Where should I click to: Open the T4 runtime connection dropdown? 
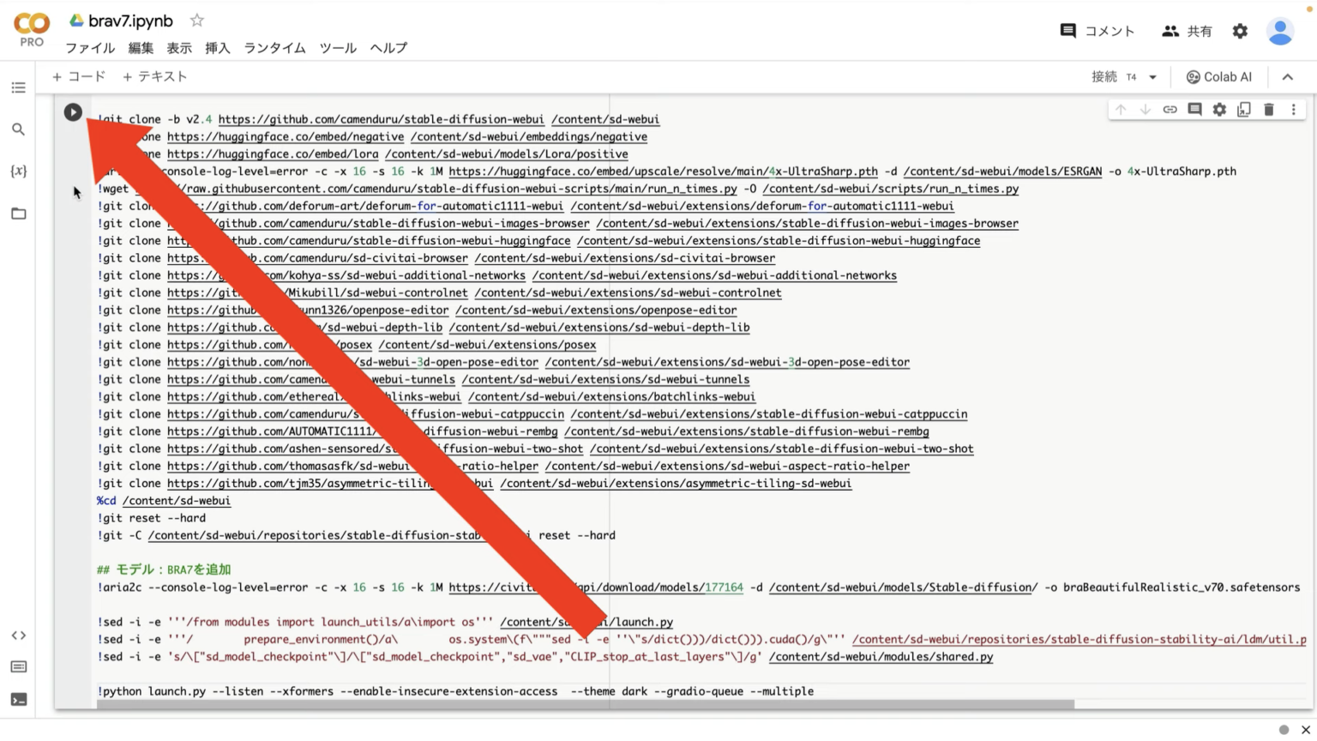pos(1152,76)
